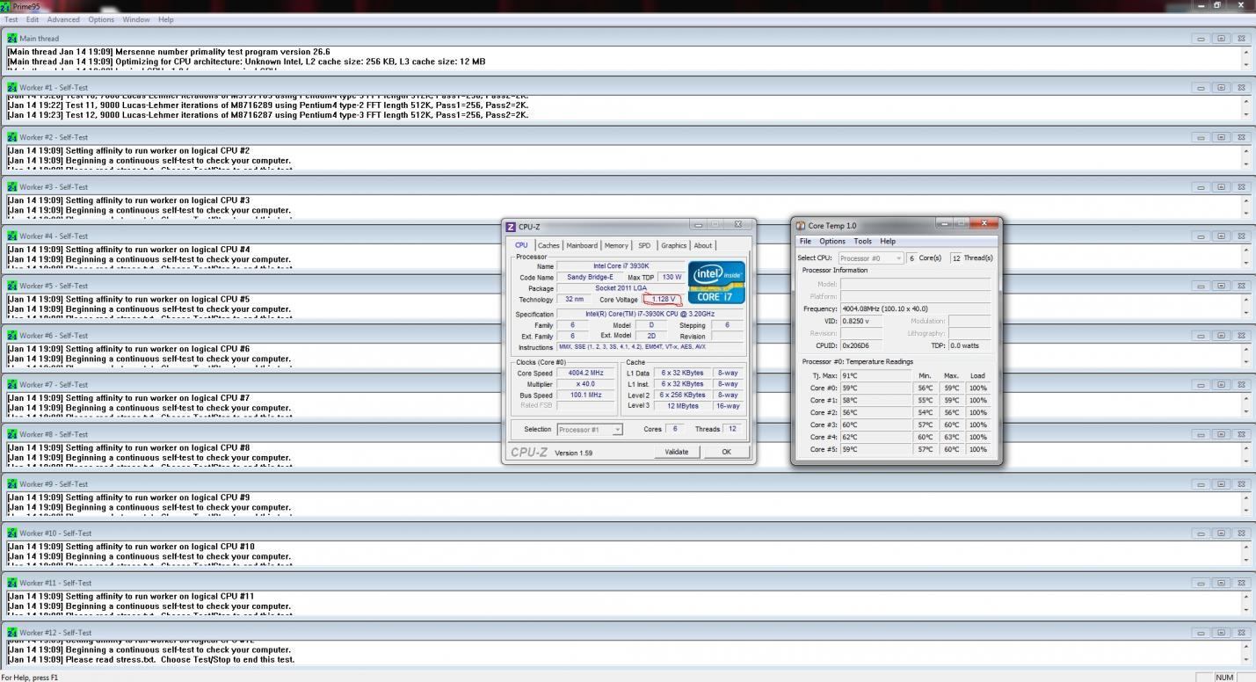This screenshot has height=682, width=1256.
Task: Switch to the Memory tab in CPU-Z
Action: pyautogui.click(x=616, y=246)
